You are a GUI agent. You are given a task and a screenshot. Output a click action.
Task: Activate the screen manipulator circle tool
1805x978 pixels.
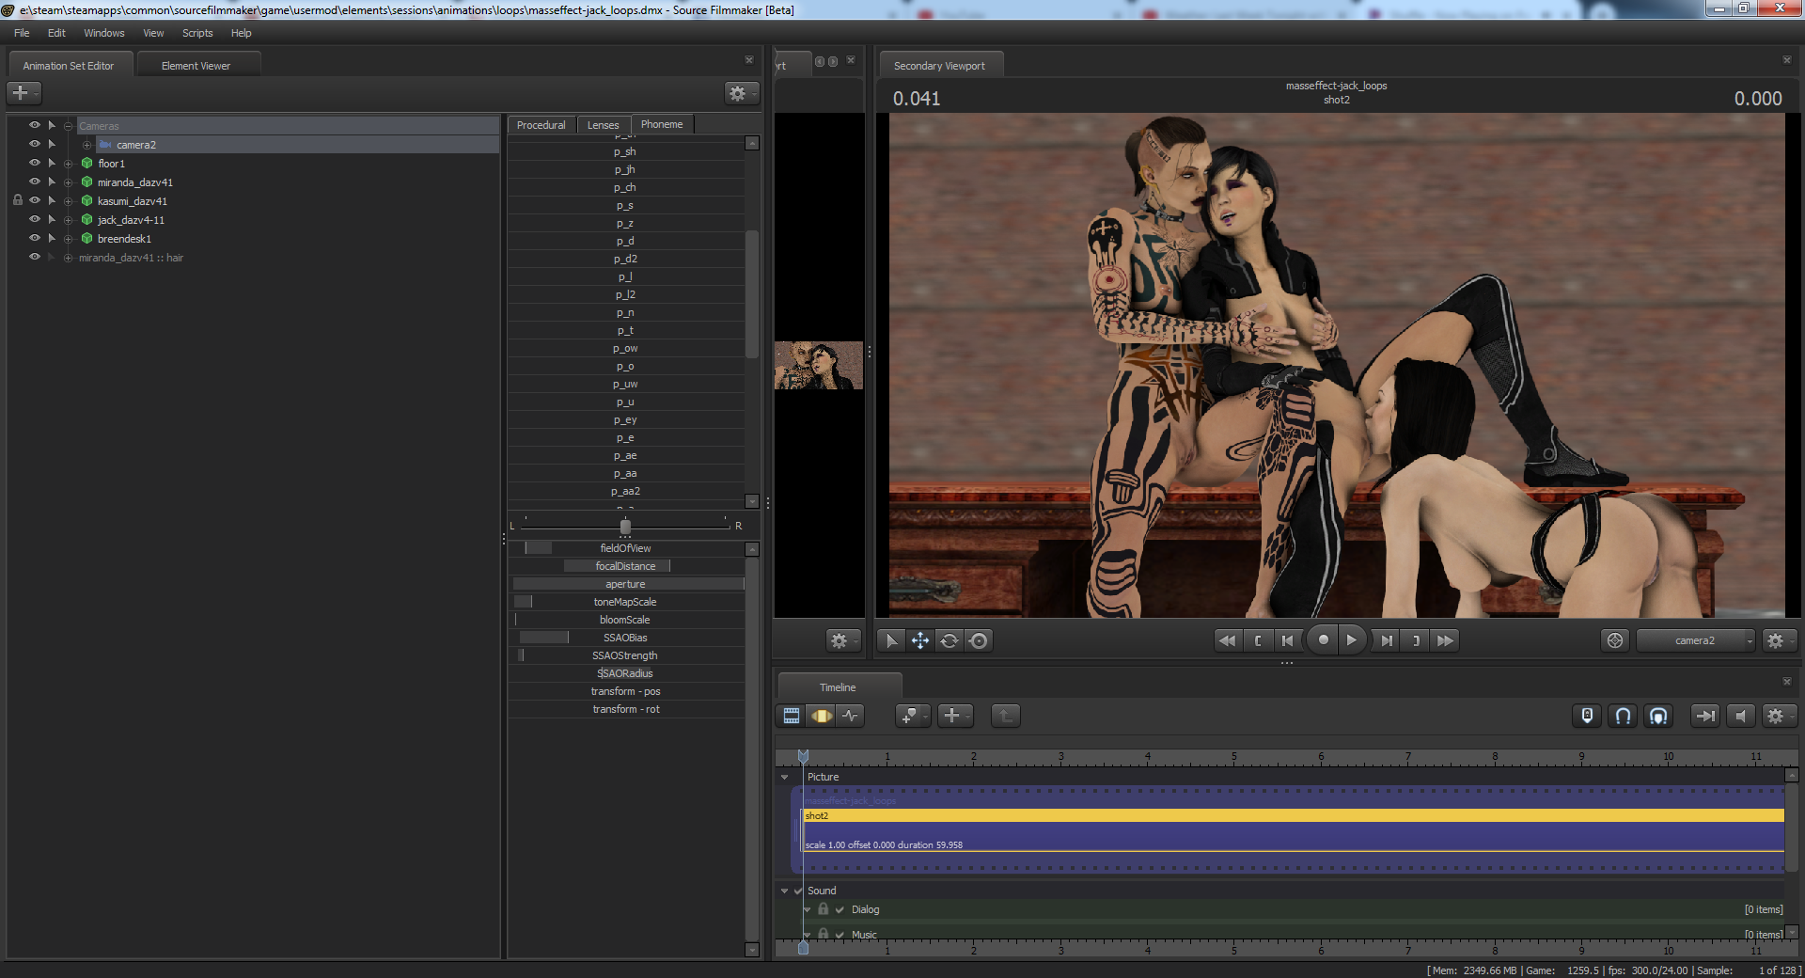coord(979,640)
